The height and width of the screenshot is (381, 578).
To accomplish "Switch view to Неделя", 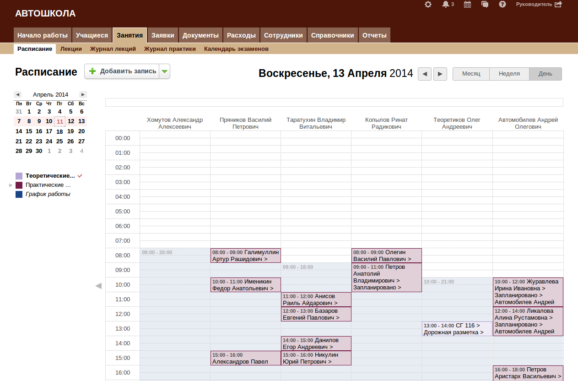I will click(509, 74).
